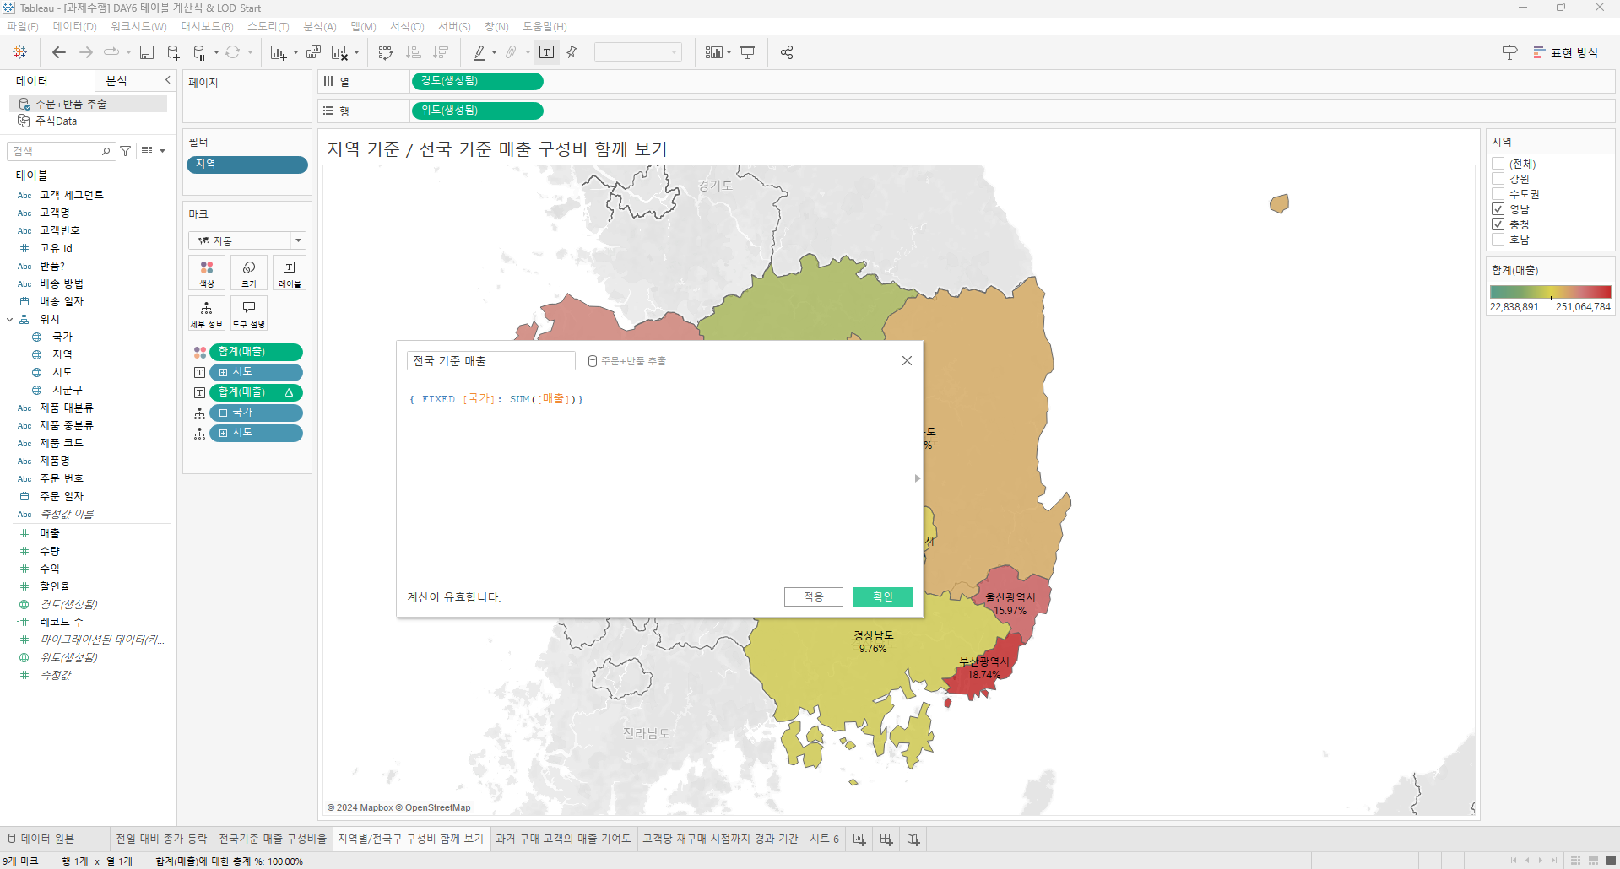1620x869 pixels.
Task: Click the filter icon in data pane
Action: tap(126, 151)
